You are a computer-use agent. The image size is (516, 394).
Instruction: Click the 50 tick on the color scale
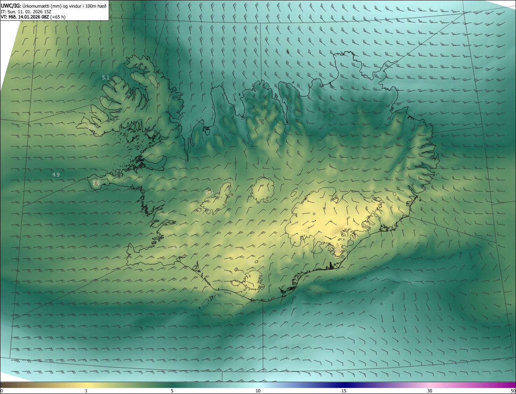513,391
